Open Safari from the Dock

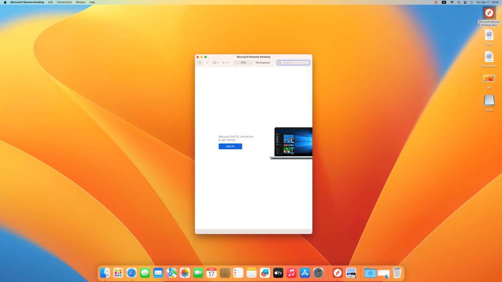132,273
